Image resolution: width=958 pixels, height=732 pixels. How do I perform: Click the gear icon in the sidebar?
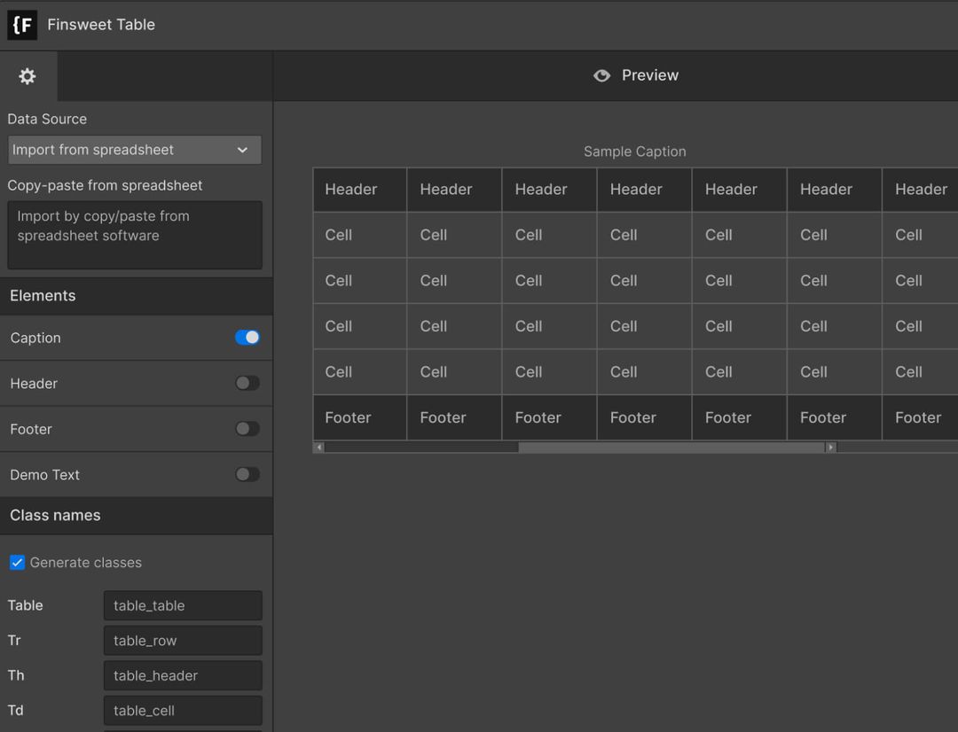27,75
